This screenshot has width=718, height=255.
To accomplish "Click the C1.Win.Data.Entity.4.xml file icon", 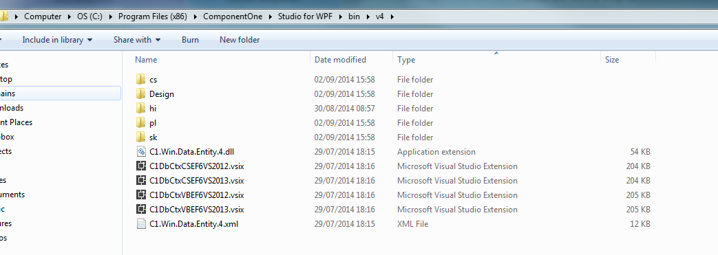I will [x=141, y=224].
